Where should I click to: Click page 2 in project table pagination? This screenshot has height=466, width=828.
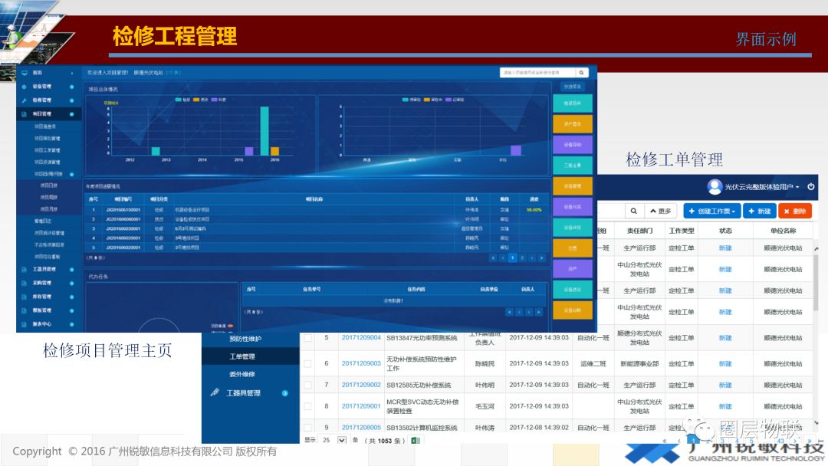(522, 258)
